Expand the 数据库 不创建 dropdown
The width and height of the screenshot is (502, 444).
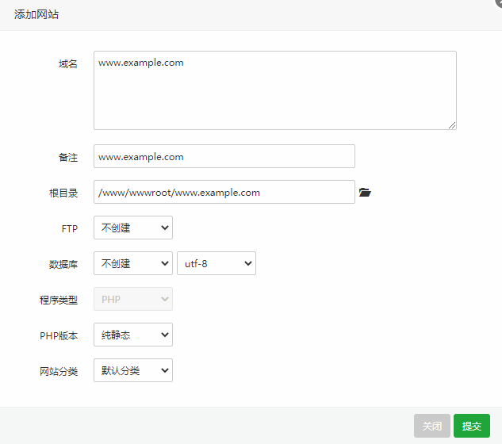coord(132,263)
